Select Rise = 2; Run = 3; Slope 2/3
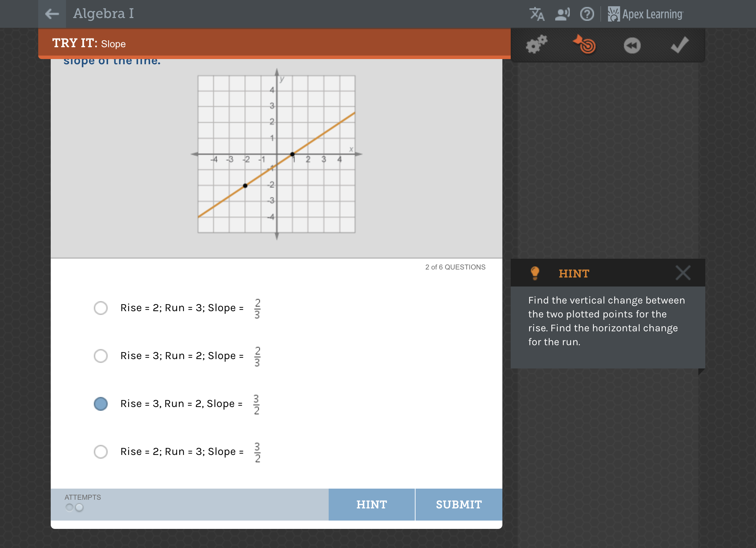The image size is (756, 548). (101, 308)
